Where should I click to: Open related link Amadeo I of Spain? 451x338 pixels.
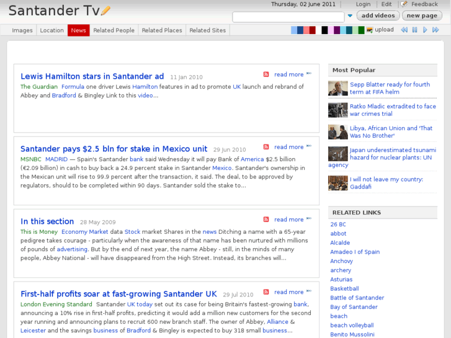tap(355, 252)
